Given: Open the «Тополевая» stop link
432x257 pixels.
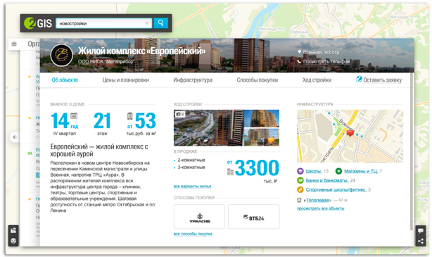Looking at the screenshot, I should click(317, 200).
